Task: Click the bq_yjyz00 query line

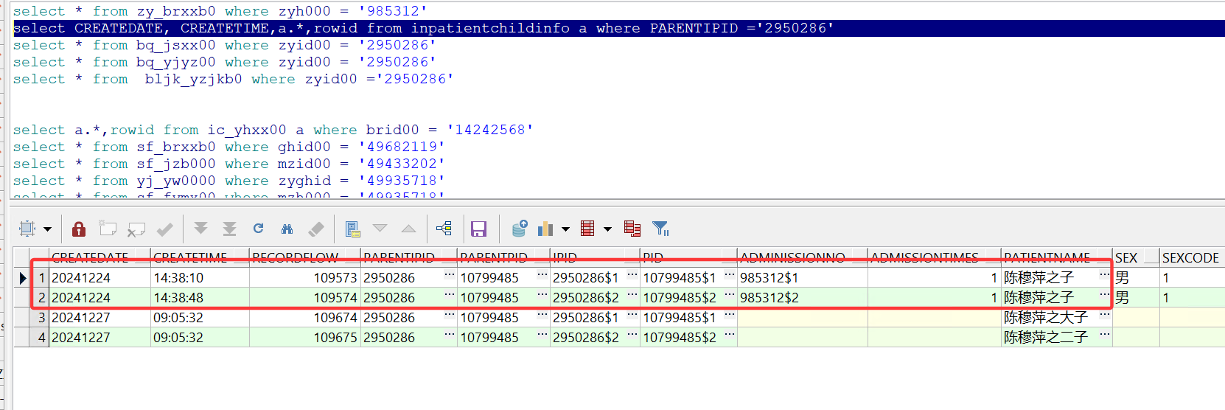Action: coord(224,62)
